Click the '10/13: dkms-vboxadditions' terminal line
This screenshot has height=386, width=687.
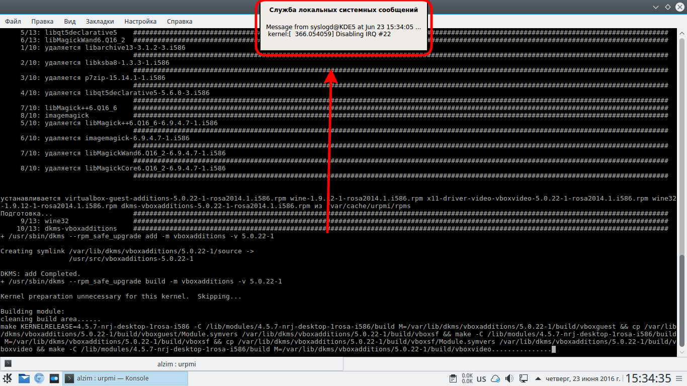tap(67, 229)
